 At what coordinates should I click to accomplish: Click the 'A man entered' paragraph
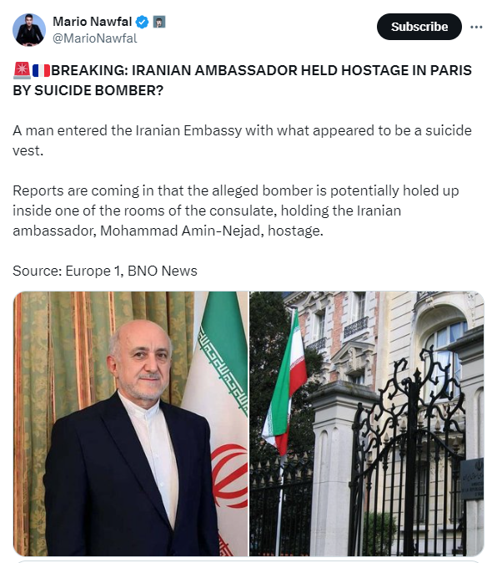[242, 140]
